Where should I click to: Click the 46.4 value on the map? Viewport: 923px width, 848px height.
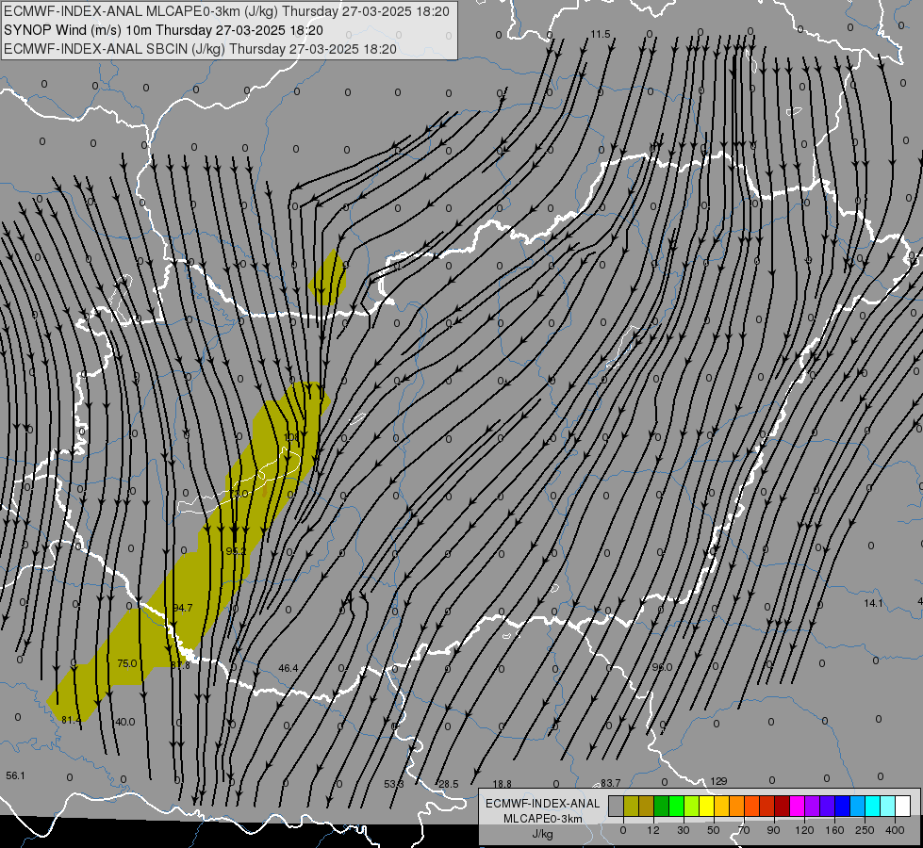click(288, 668)
